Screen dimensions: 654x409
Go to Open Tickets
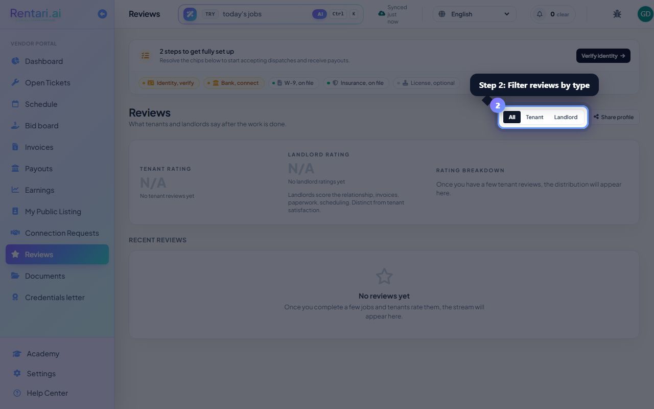(x=57, y=83)
